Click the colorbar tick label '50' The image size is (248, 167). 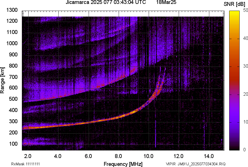(x=245, y=10)
